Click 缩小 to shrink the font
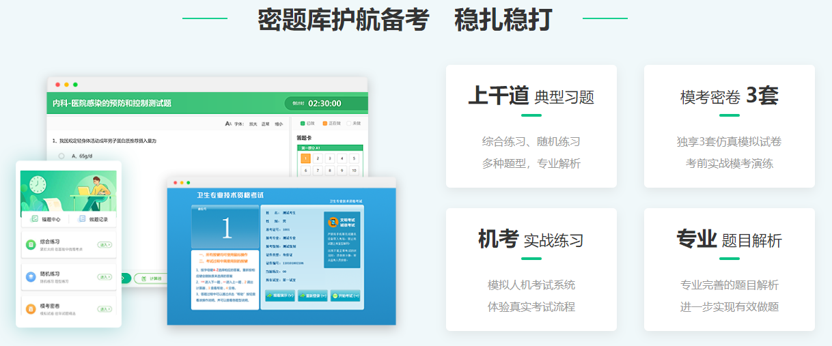 (x=279, y=124)
